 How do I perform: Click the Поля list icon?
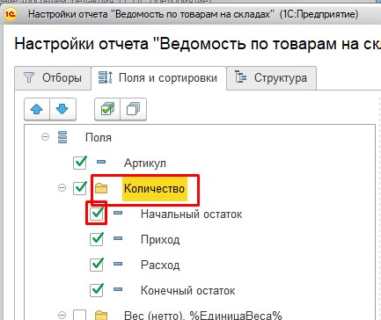(62, 137)
